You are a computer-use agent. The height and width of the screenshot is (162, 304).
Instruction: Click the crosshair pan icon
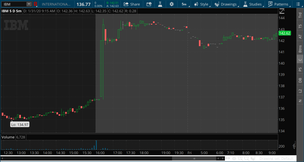(234, 158)
